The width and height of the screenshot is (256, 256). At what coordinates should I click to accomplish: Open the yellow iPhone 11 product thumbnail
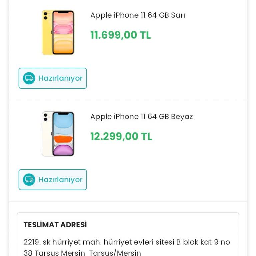58,32
